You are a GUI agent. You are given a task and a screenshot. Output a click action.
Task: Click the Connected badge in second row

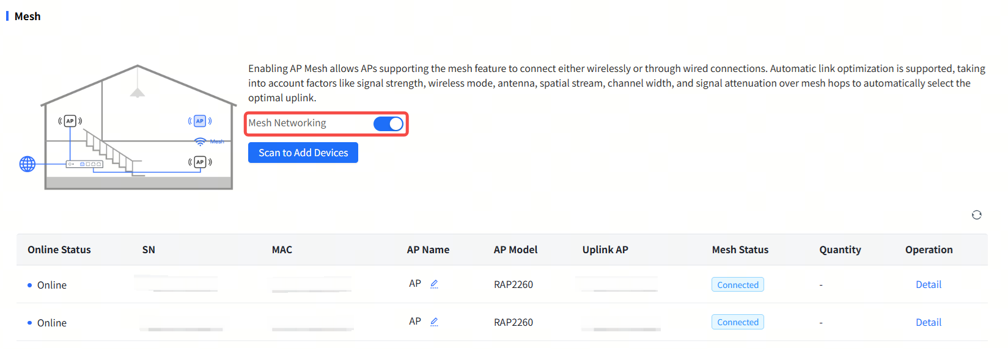point(737,322)
